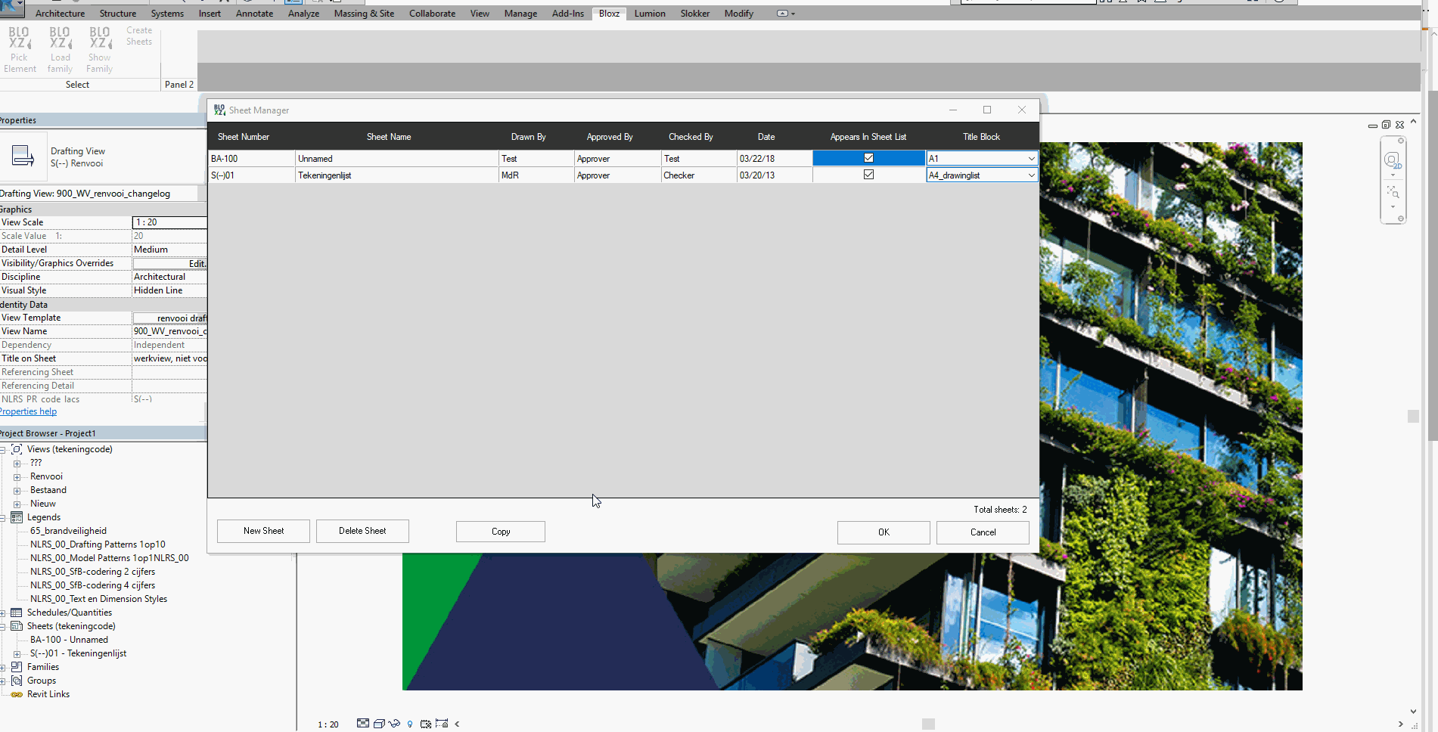Click the Sheet Number cell BA-100
This screenshot has width=1438, height=732.
(252, 159)
